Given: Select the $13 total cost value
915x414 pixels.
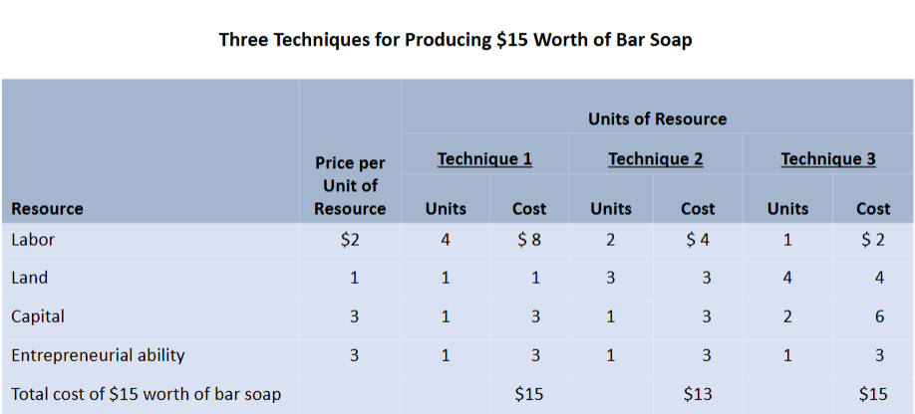Looking at the screenshot, I should point(698,394).
